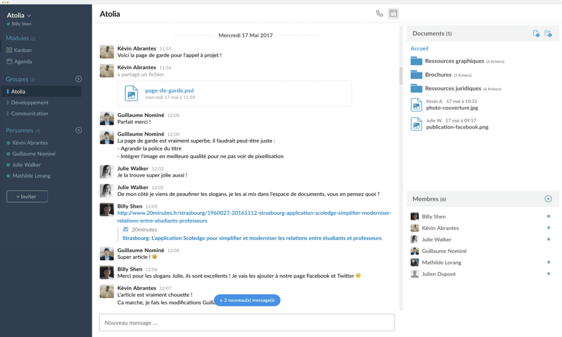
Task: Create a new folder in Documents
Action: [548, 34]
